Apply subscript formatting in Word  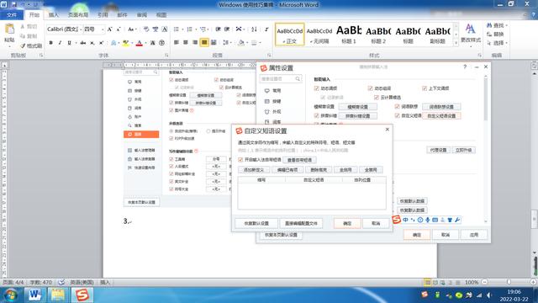coord(92,43)
